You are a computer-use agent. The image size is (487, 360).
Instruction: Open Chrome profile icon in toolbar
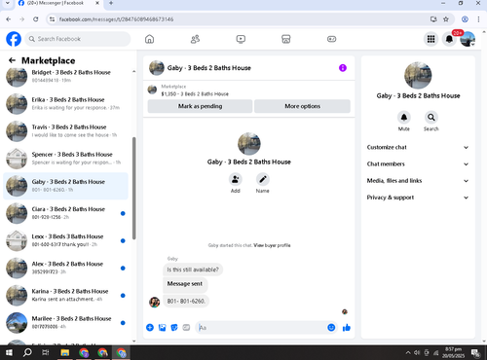465,19
